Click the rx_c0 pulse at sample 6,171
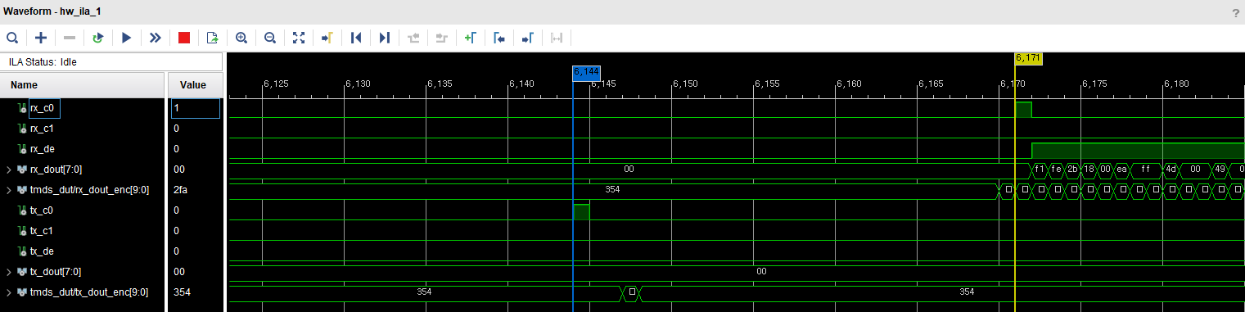Viewport: 1245px width, 312px height. pyautogui.click(x=1023, y=110)
